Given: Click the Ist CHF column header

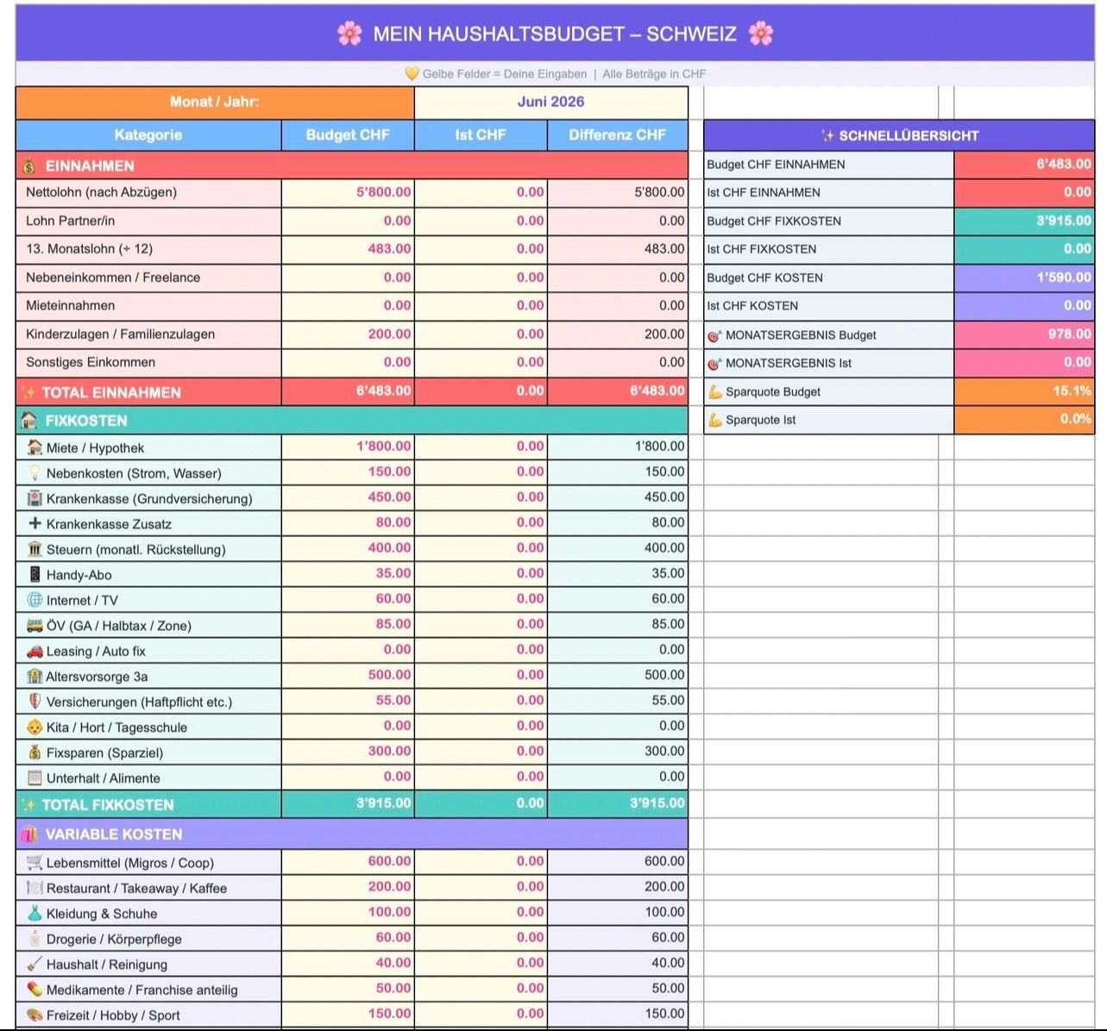Looking at the screenshot, I should point(481,134).
